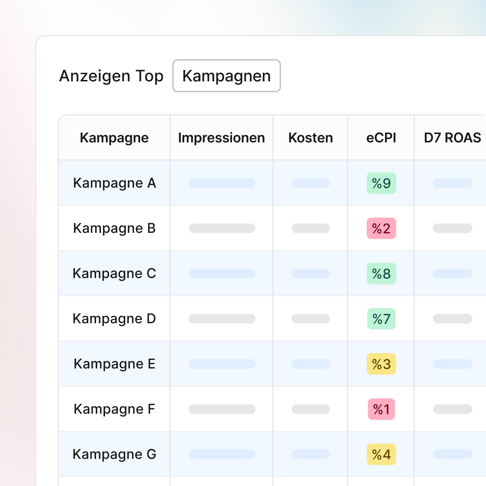Select the red %1 eCPI badge

pyautogui.click(x=381, y=409)
